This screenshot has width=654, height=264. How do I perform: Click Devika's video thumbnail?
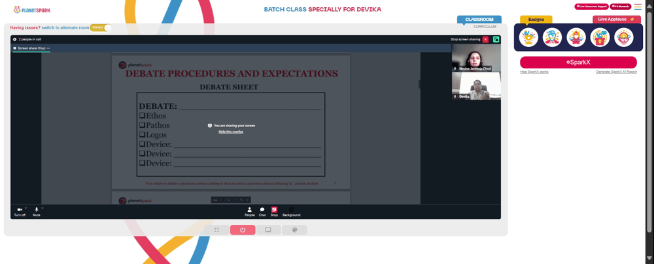476,85
